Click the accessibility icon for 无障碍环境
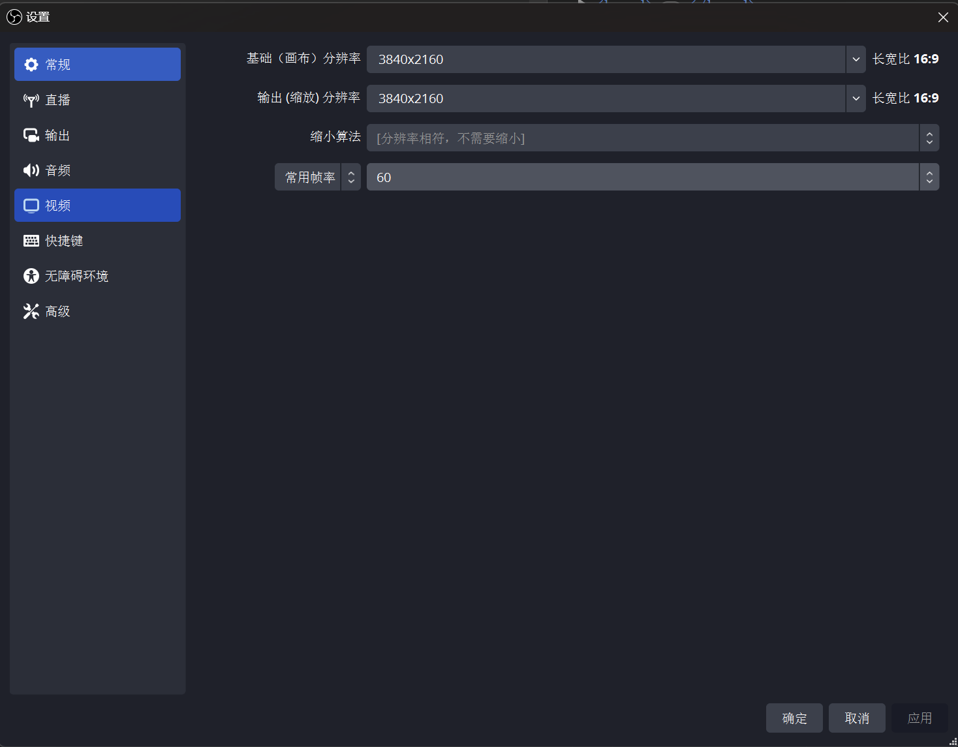Screen dimensions: 958x747 31,276
